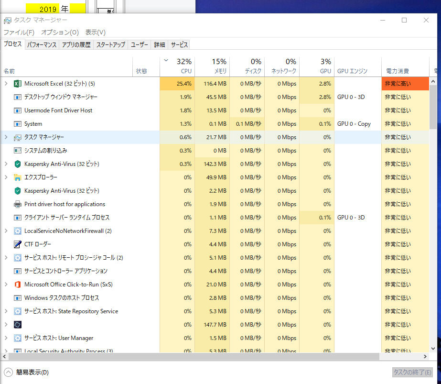The width and height of the screenshot is (441, 384).
Task: Sort by the 電力消費 column header
Action: (x=405, y=66)
